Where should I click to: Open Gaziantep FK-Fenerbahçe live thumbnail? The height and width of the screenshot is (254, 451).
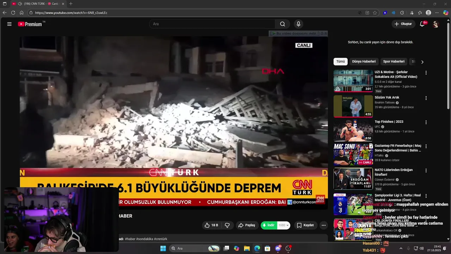(353, 154)
